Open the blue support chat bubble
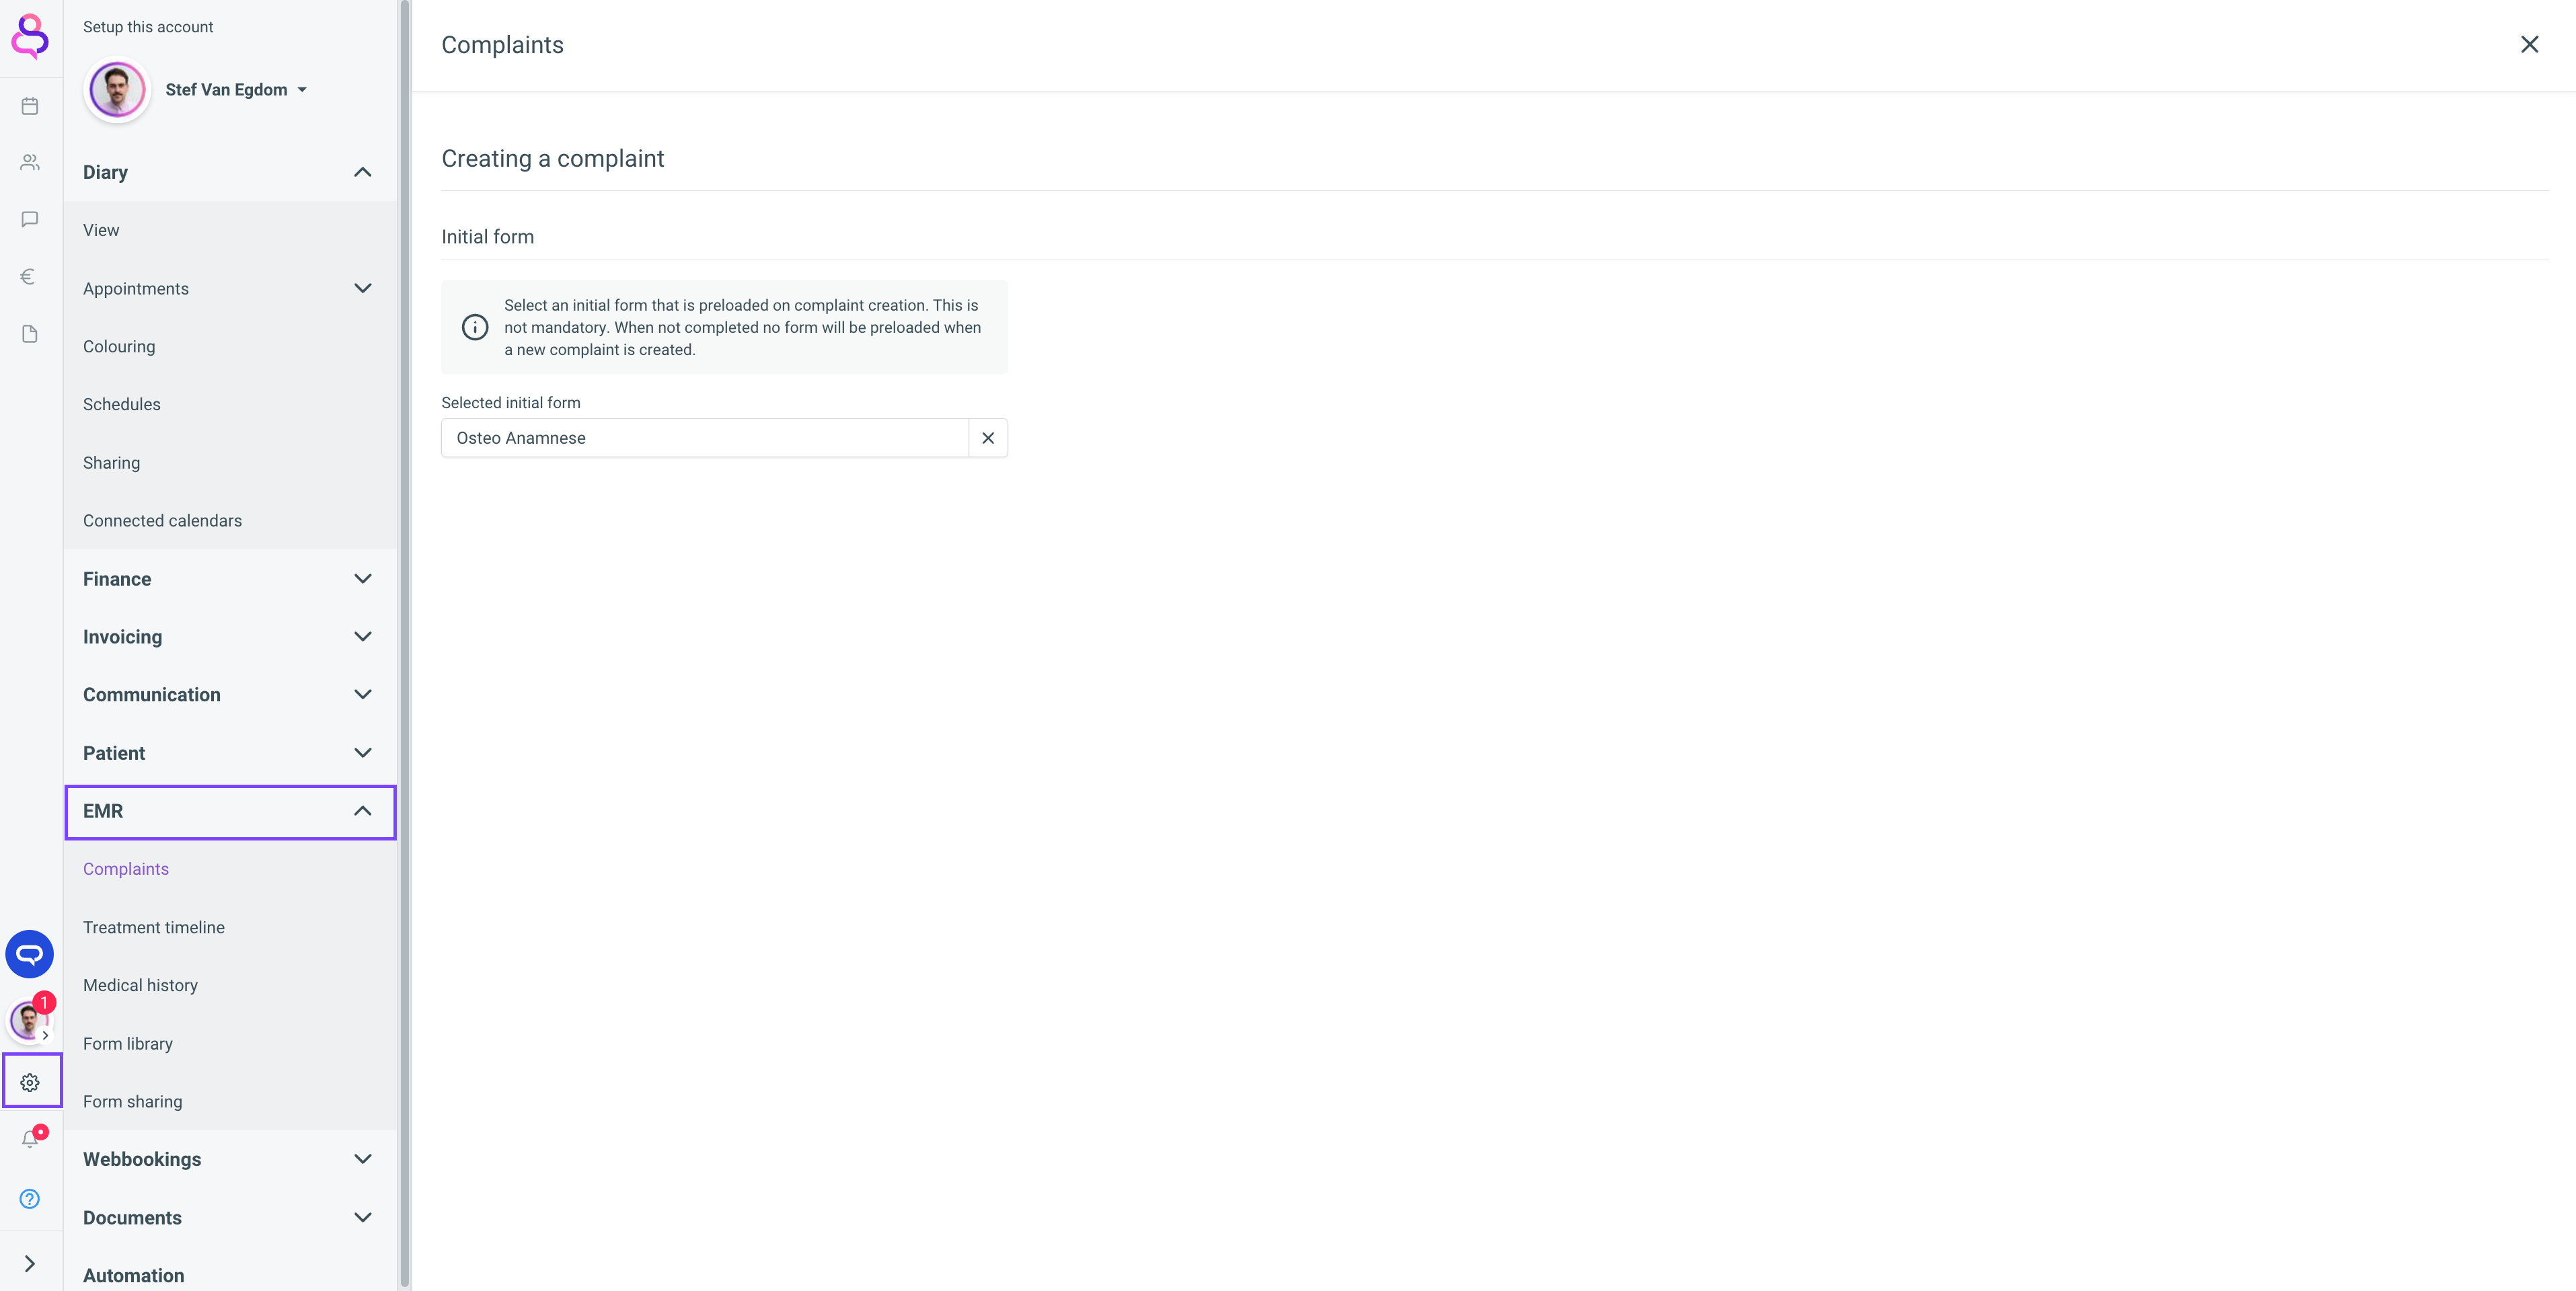2576x1291 pixels. [30, 954]
